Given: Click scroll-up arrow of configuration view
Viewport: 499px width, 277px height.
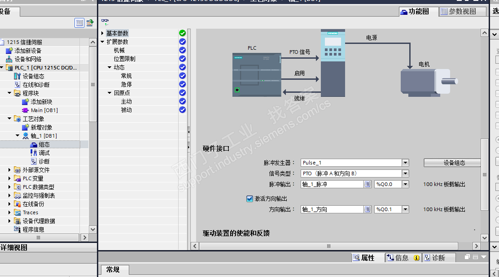Looking at the screenshot, I should pyautogui.click(x=484, y=33).
